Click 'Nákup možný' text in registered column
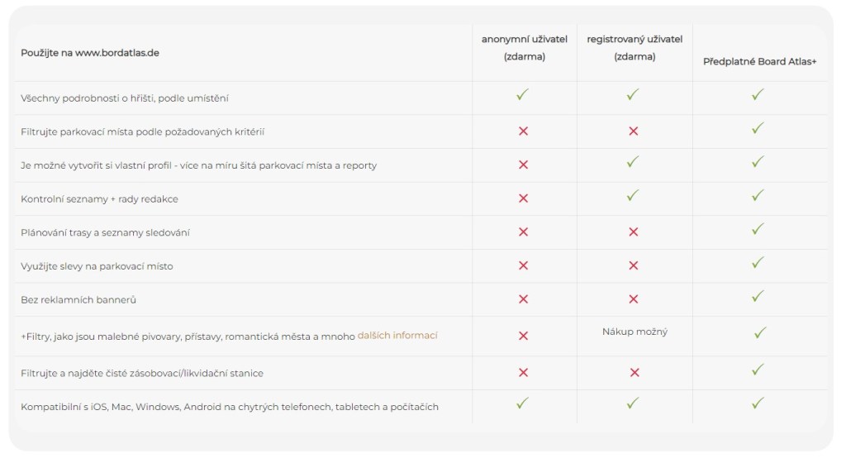Viewport: 846px width, 463px height. pos(634,332)
